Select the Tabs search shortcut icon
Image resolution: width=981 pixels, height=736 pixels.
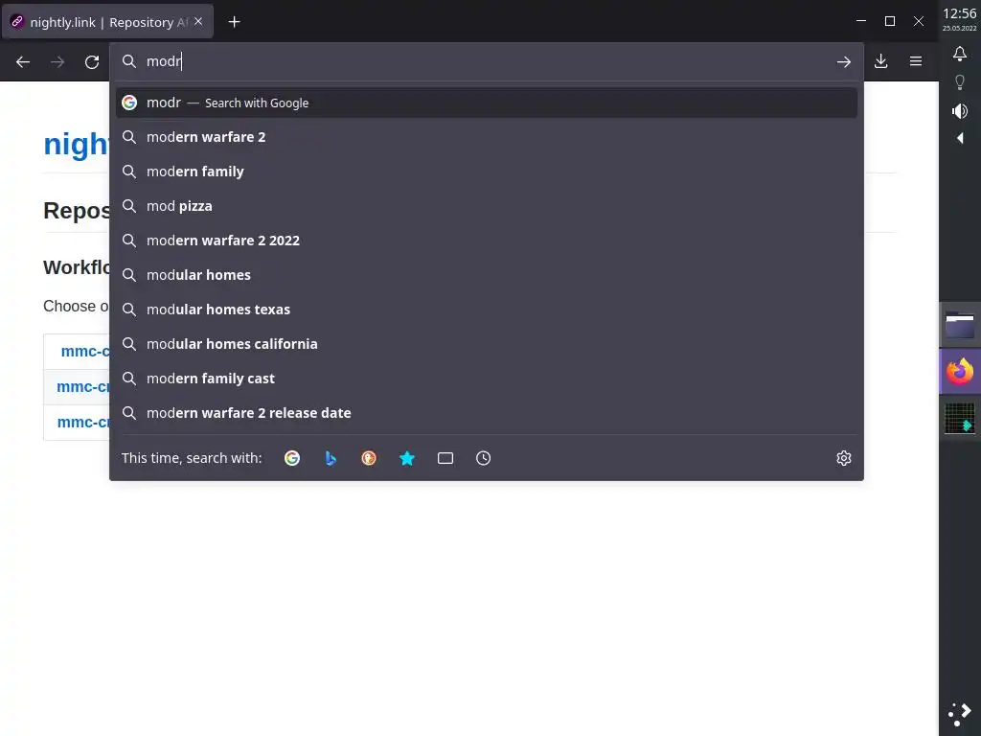(445, 458)
